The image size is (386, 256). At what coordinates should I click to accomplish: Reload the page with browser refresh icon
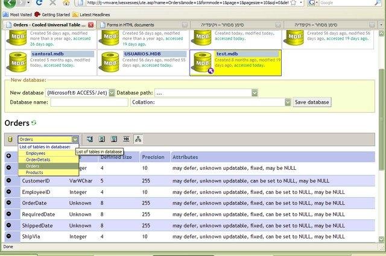(x=39, y=2)
